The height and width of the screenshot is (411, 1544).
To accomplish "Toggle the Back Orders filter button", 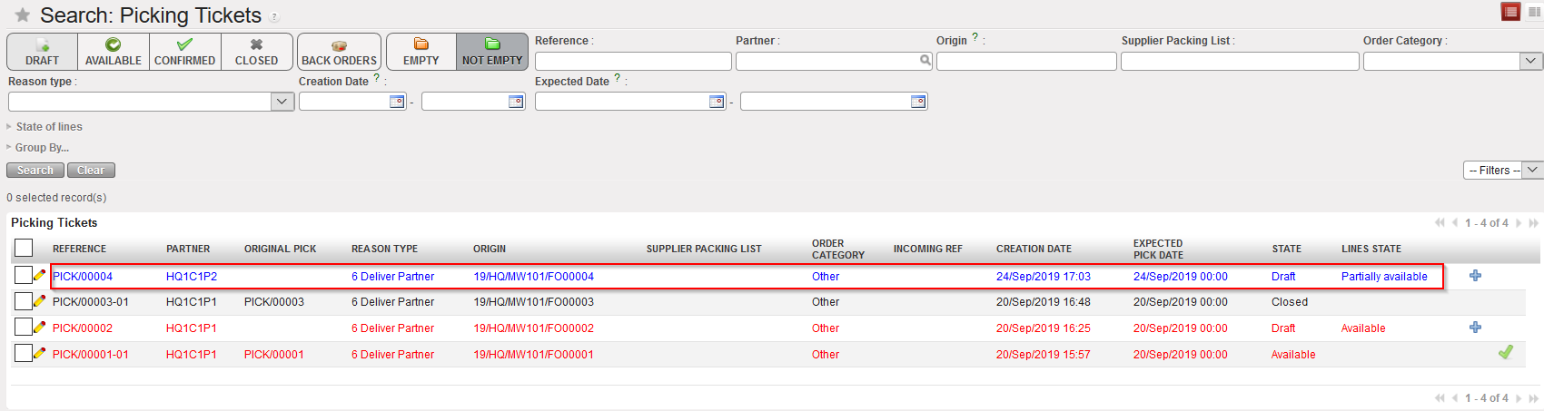I will tap(339, 52).
